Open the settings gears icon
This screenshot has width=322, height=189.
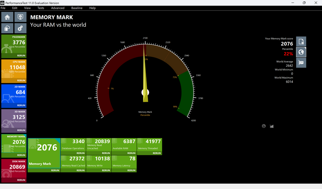pos(20,28)
